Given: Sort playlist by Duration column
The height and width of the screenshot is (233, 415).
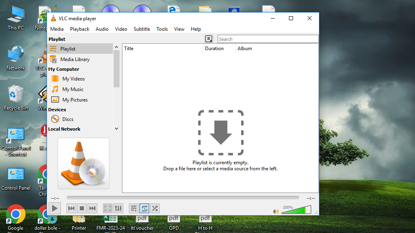Looking at the screenshot, I should pyautogui.click(x=219, y=49).
